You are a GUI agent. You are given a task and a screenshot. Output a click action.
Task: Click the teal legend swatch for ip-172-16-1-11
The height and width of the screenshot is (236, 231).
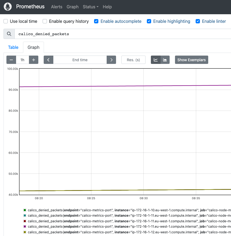(25, 216)
